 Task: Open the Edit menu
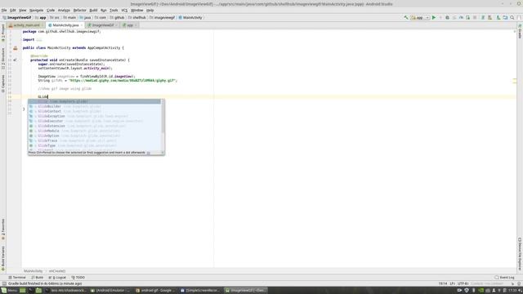pos(13,11)
